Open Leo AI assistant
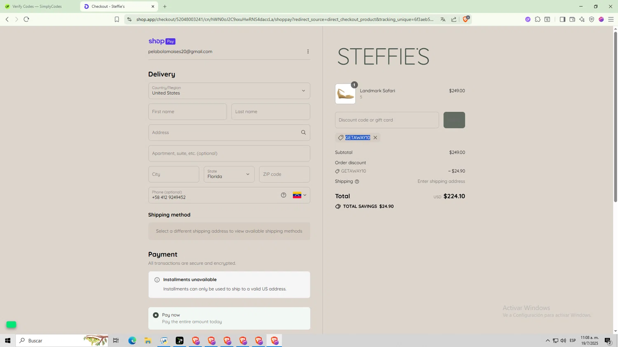 (582, 19)
